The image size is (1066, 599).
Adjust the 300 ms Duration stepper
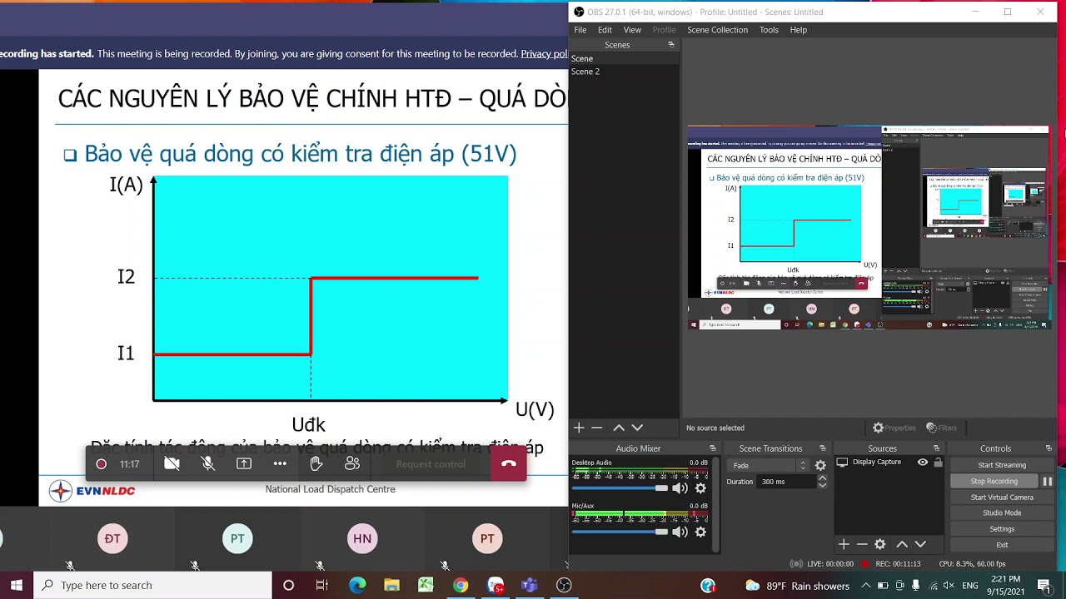pos(823,482)
